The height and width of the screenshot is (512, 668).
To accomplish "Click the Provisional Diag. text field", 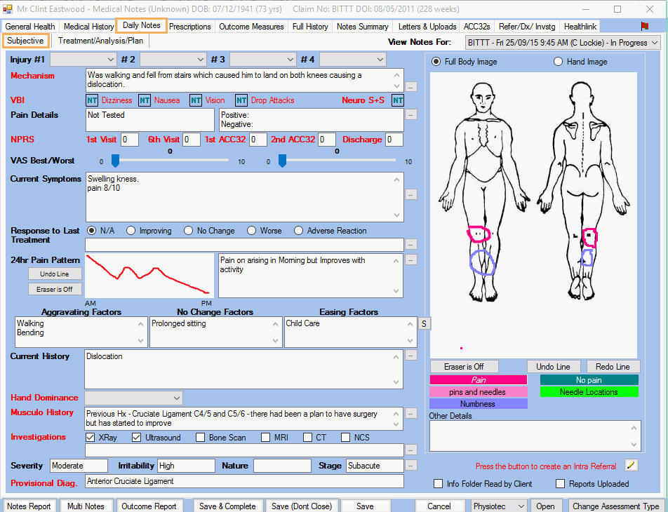I will pyautogui.click(x=243, y=481).
